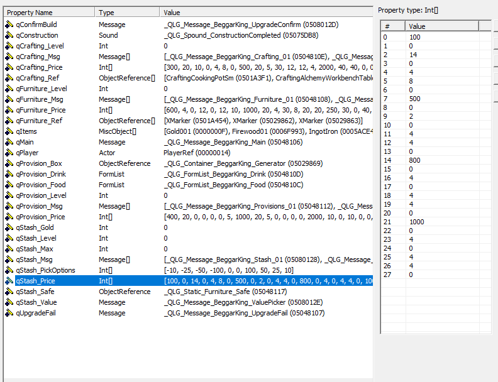Click the property icon beside qStash_Value
Image resolution: width=498 pixels, height=382 pixels.
[9, 302]
